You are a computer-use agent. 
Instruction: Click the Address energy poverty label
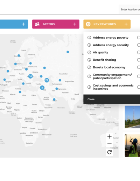coord(111,38)
